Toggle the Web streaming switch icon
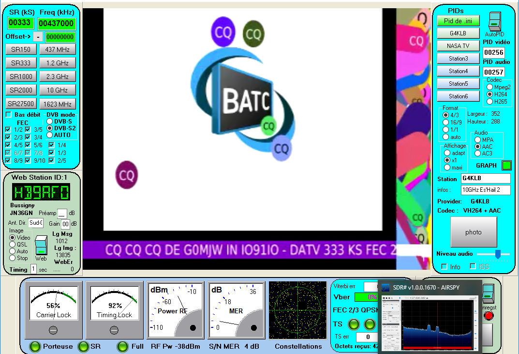The image size is (519, 354). pos(41,245)
